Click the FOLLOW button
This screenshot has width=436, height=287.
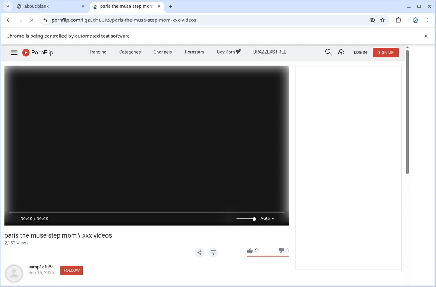click(x=72, y=270)
